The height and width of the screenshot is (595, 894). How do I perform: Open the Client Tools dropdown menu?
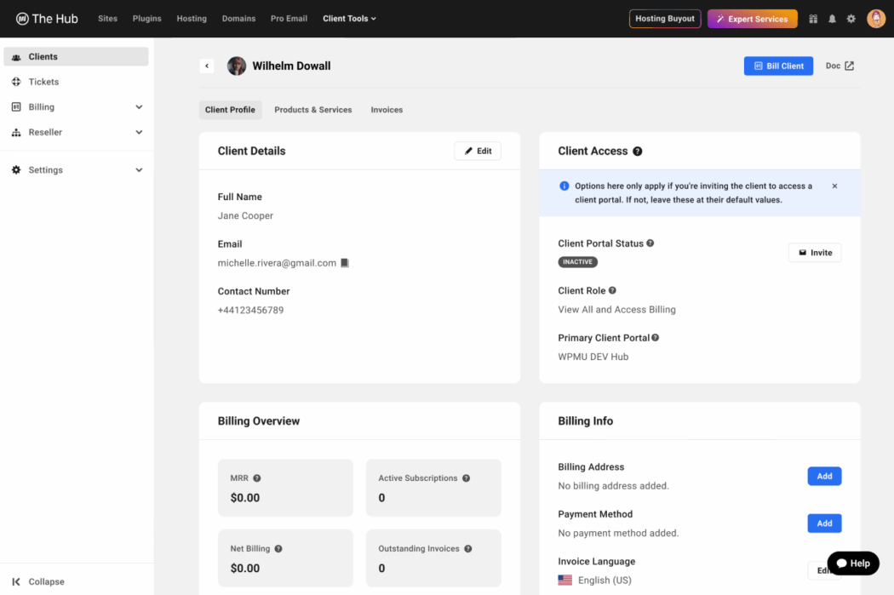click(x=349, y=18)
